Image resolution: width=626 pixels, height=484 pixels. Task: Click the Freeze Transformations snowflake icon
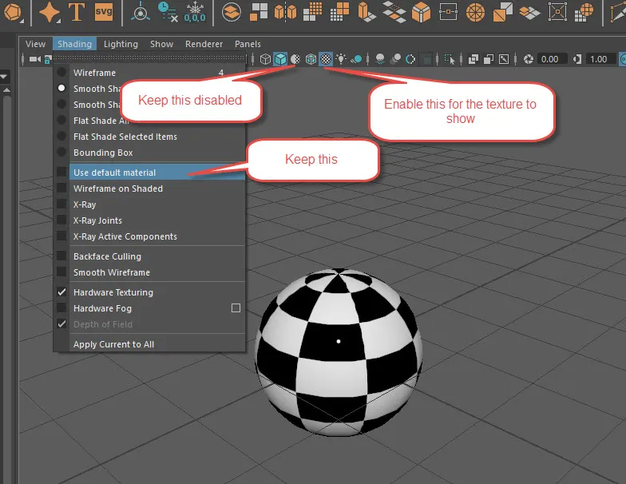click(195, 11)
